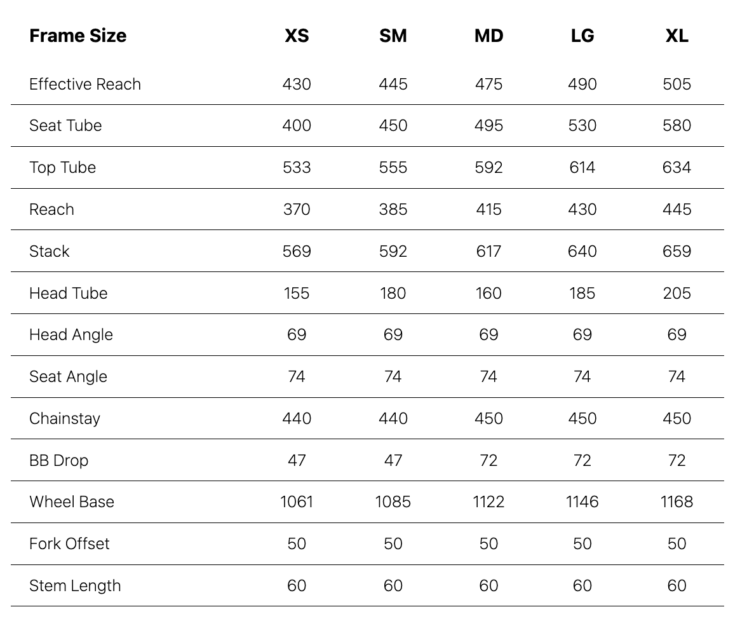The width and height of the screenshot is (747, 628).
Task: Select the Frame Size header label
Action: [x=77, y=36]
